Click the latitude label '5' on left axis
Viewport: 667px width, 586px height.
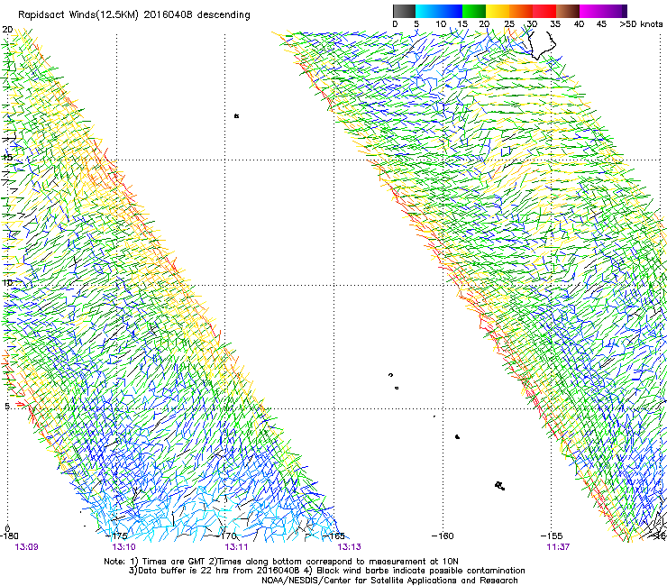point(7,407)
